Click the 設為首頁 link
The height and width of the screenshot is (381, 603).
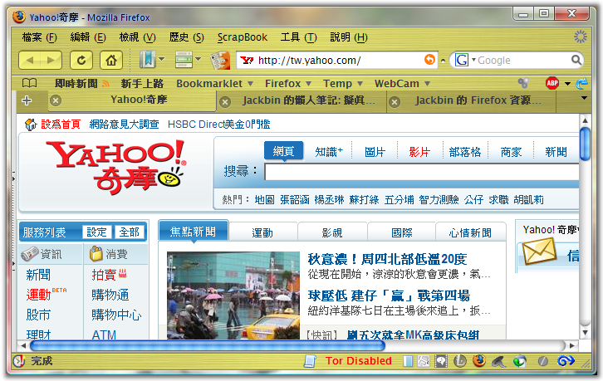(61, 125)
